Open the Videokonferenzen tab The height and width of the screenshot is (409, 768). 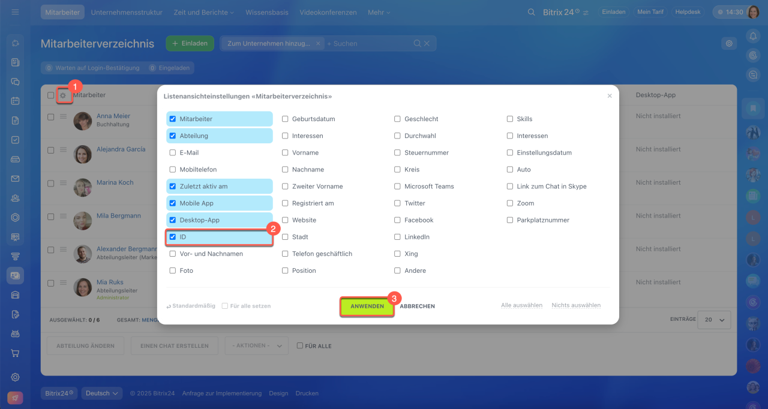pyautogui.click(x=328, y=12)
